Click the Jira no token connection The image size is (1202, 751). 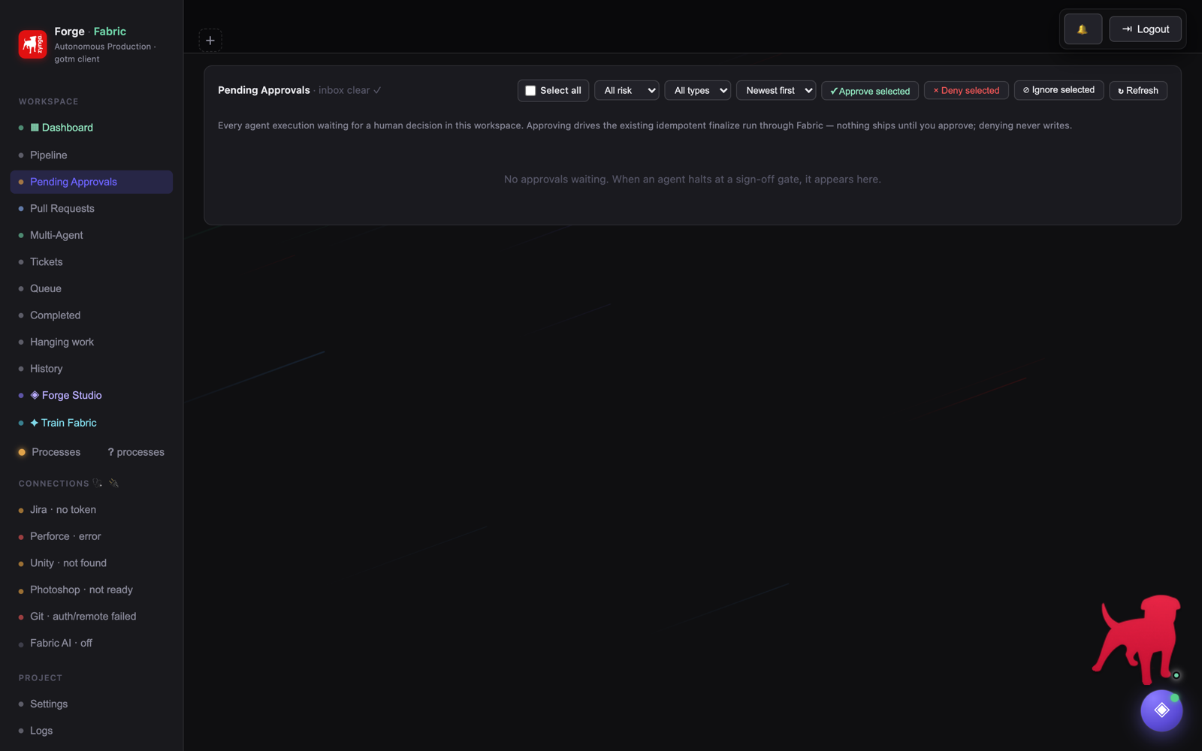click(92, 510)
